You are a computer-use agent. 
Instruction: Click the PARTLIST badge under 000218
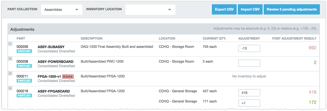pyautogui.click(x=24, y=96)
